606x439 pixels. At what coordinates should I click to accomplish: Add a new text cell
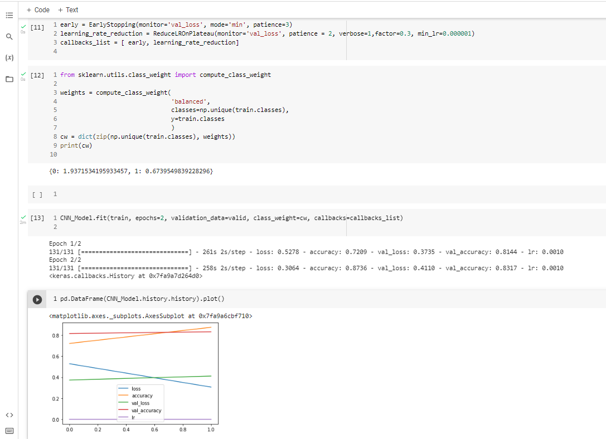[x=67, y=9]
